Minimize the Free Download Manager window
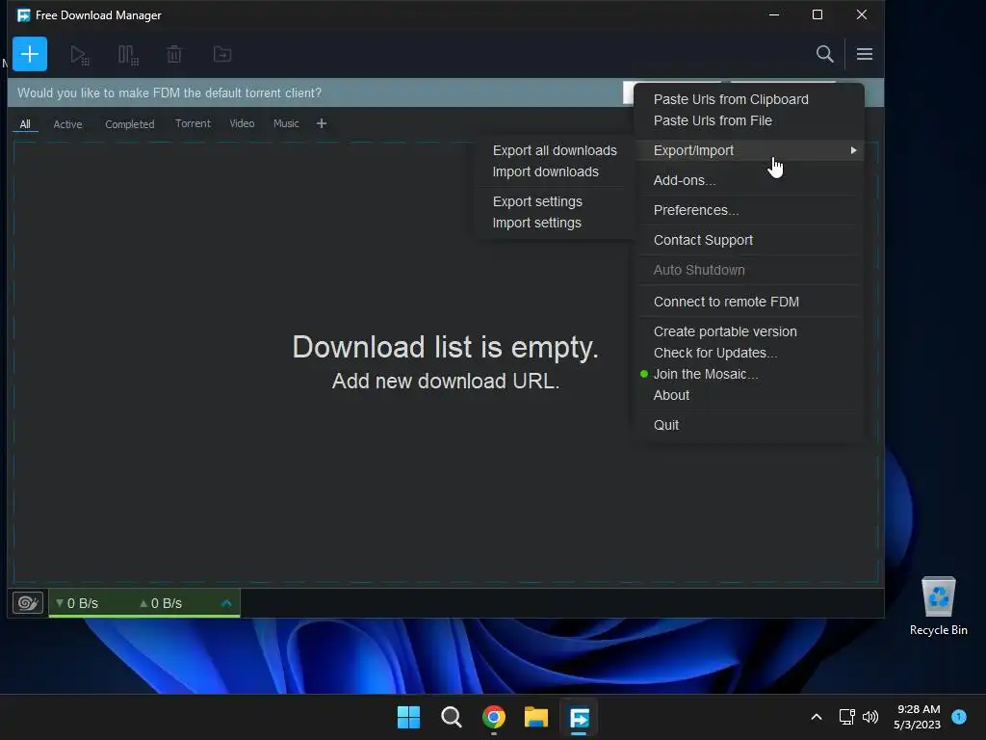Screen dimensions: 986x740 [x=774, y=14]
